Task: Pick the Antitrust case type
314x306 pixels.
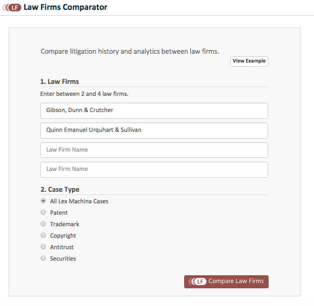Action: tap(43, 247)
